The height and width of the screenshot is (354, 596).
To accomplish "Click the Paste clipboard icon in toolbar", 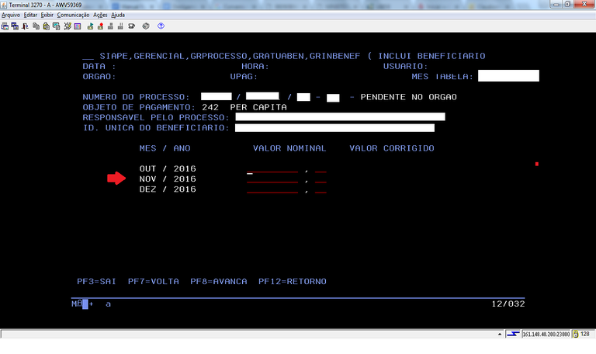I will point(46,26).
